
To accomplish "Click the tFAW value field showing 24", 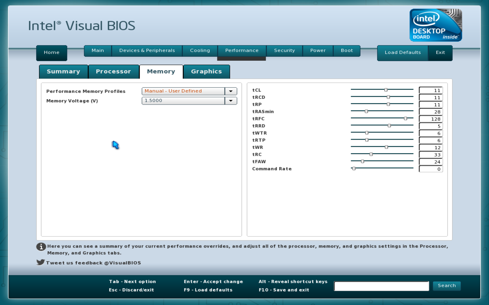I will pyautogui.click(x=431, y=162).
